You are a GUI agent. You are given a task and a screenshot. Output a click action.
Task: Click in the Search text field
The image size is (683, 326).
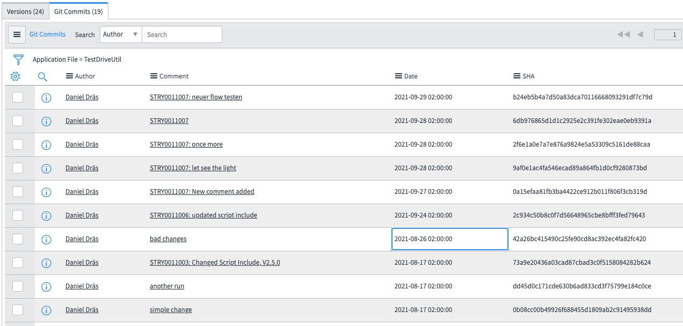pyautogui.click(x=182, y=34)
